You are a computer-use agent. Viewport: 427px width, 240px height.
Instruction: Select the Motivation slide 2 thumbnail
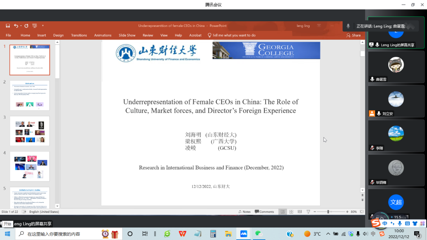[30, 96]
